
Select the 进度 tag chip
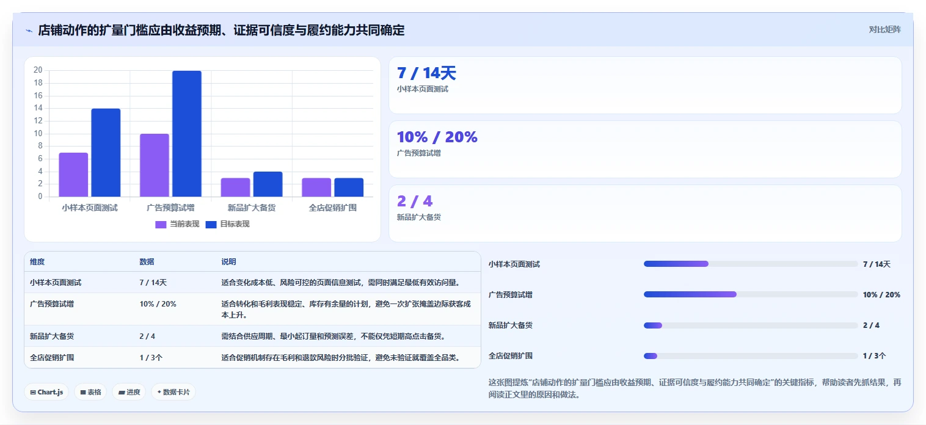click(129, 392)
